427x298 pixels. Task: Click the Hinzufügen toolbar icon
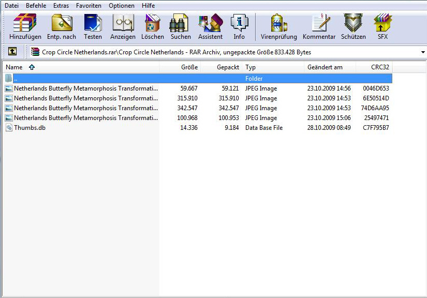pos(25,27)
